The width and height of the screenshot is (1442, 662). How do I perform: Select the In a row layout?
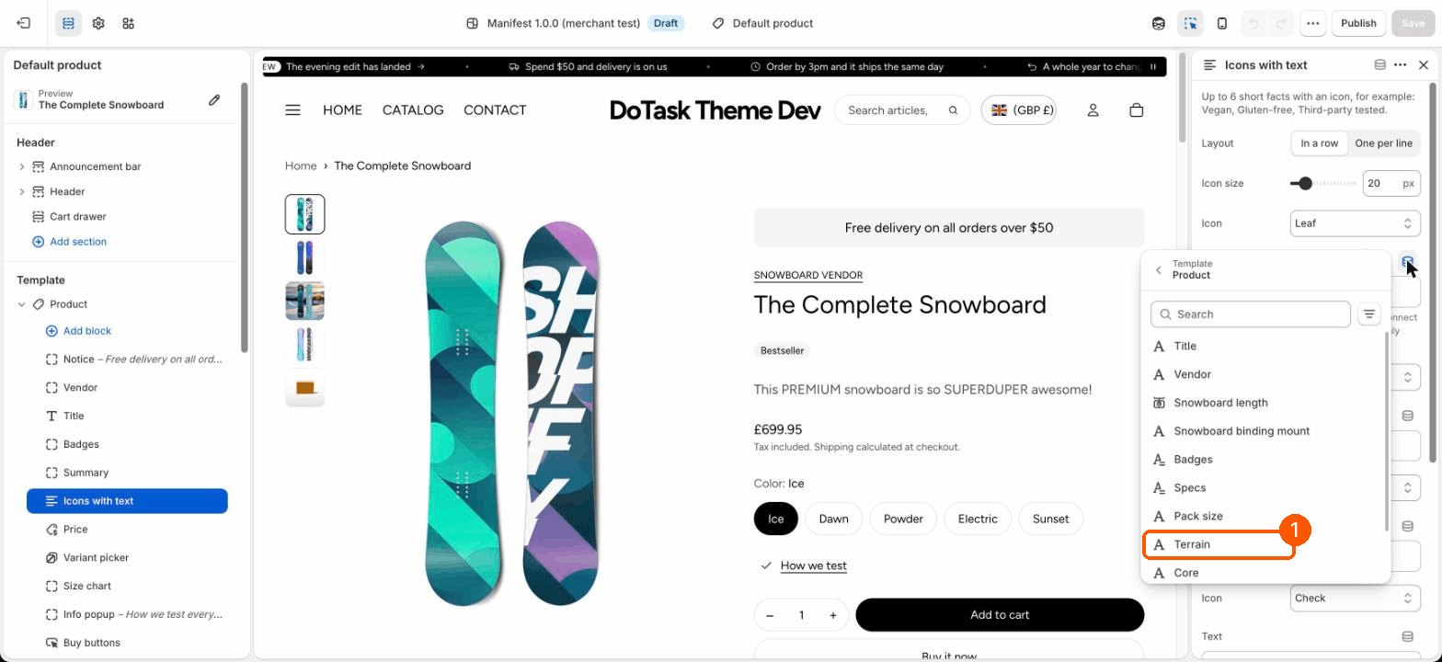click(x=1319, y=143)
